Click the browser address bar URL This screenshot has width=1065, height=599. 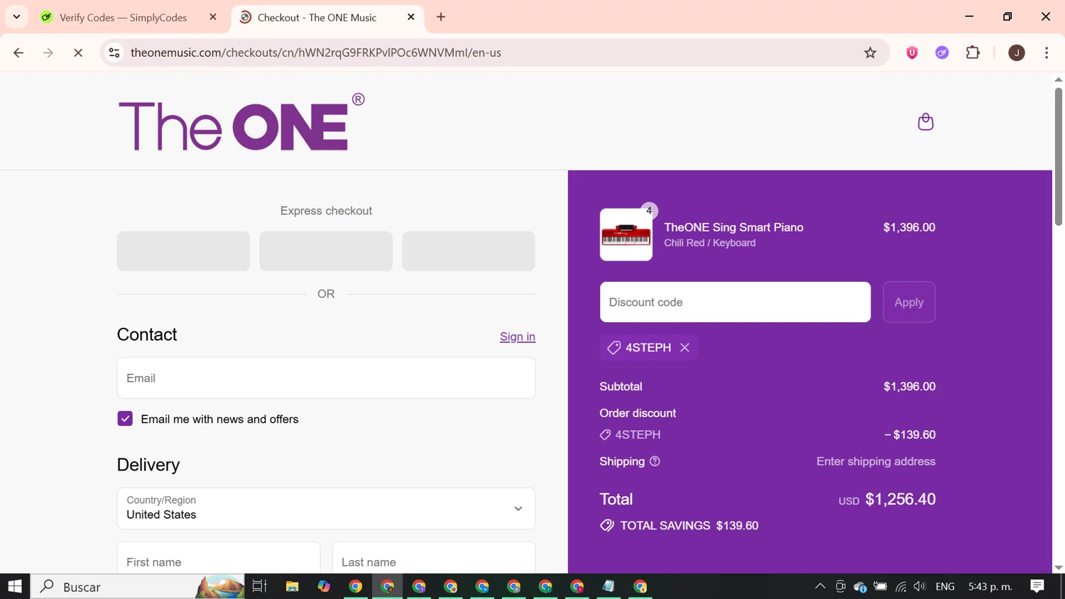[316, 53]
